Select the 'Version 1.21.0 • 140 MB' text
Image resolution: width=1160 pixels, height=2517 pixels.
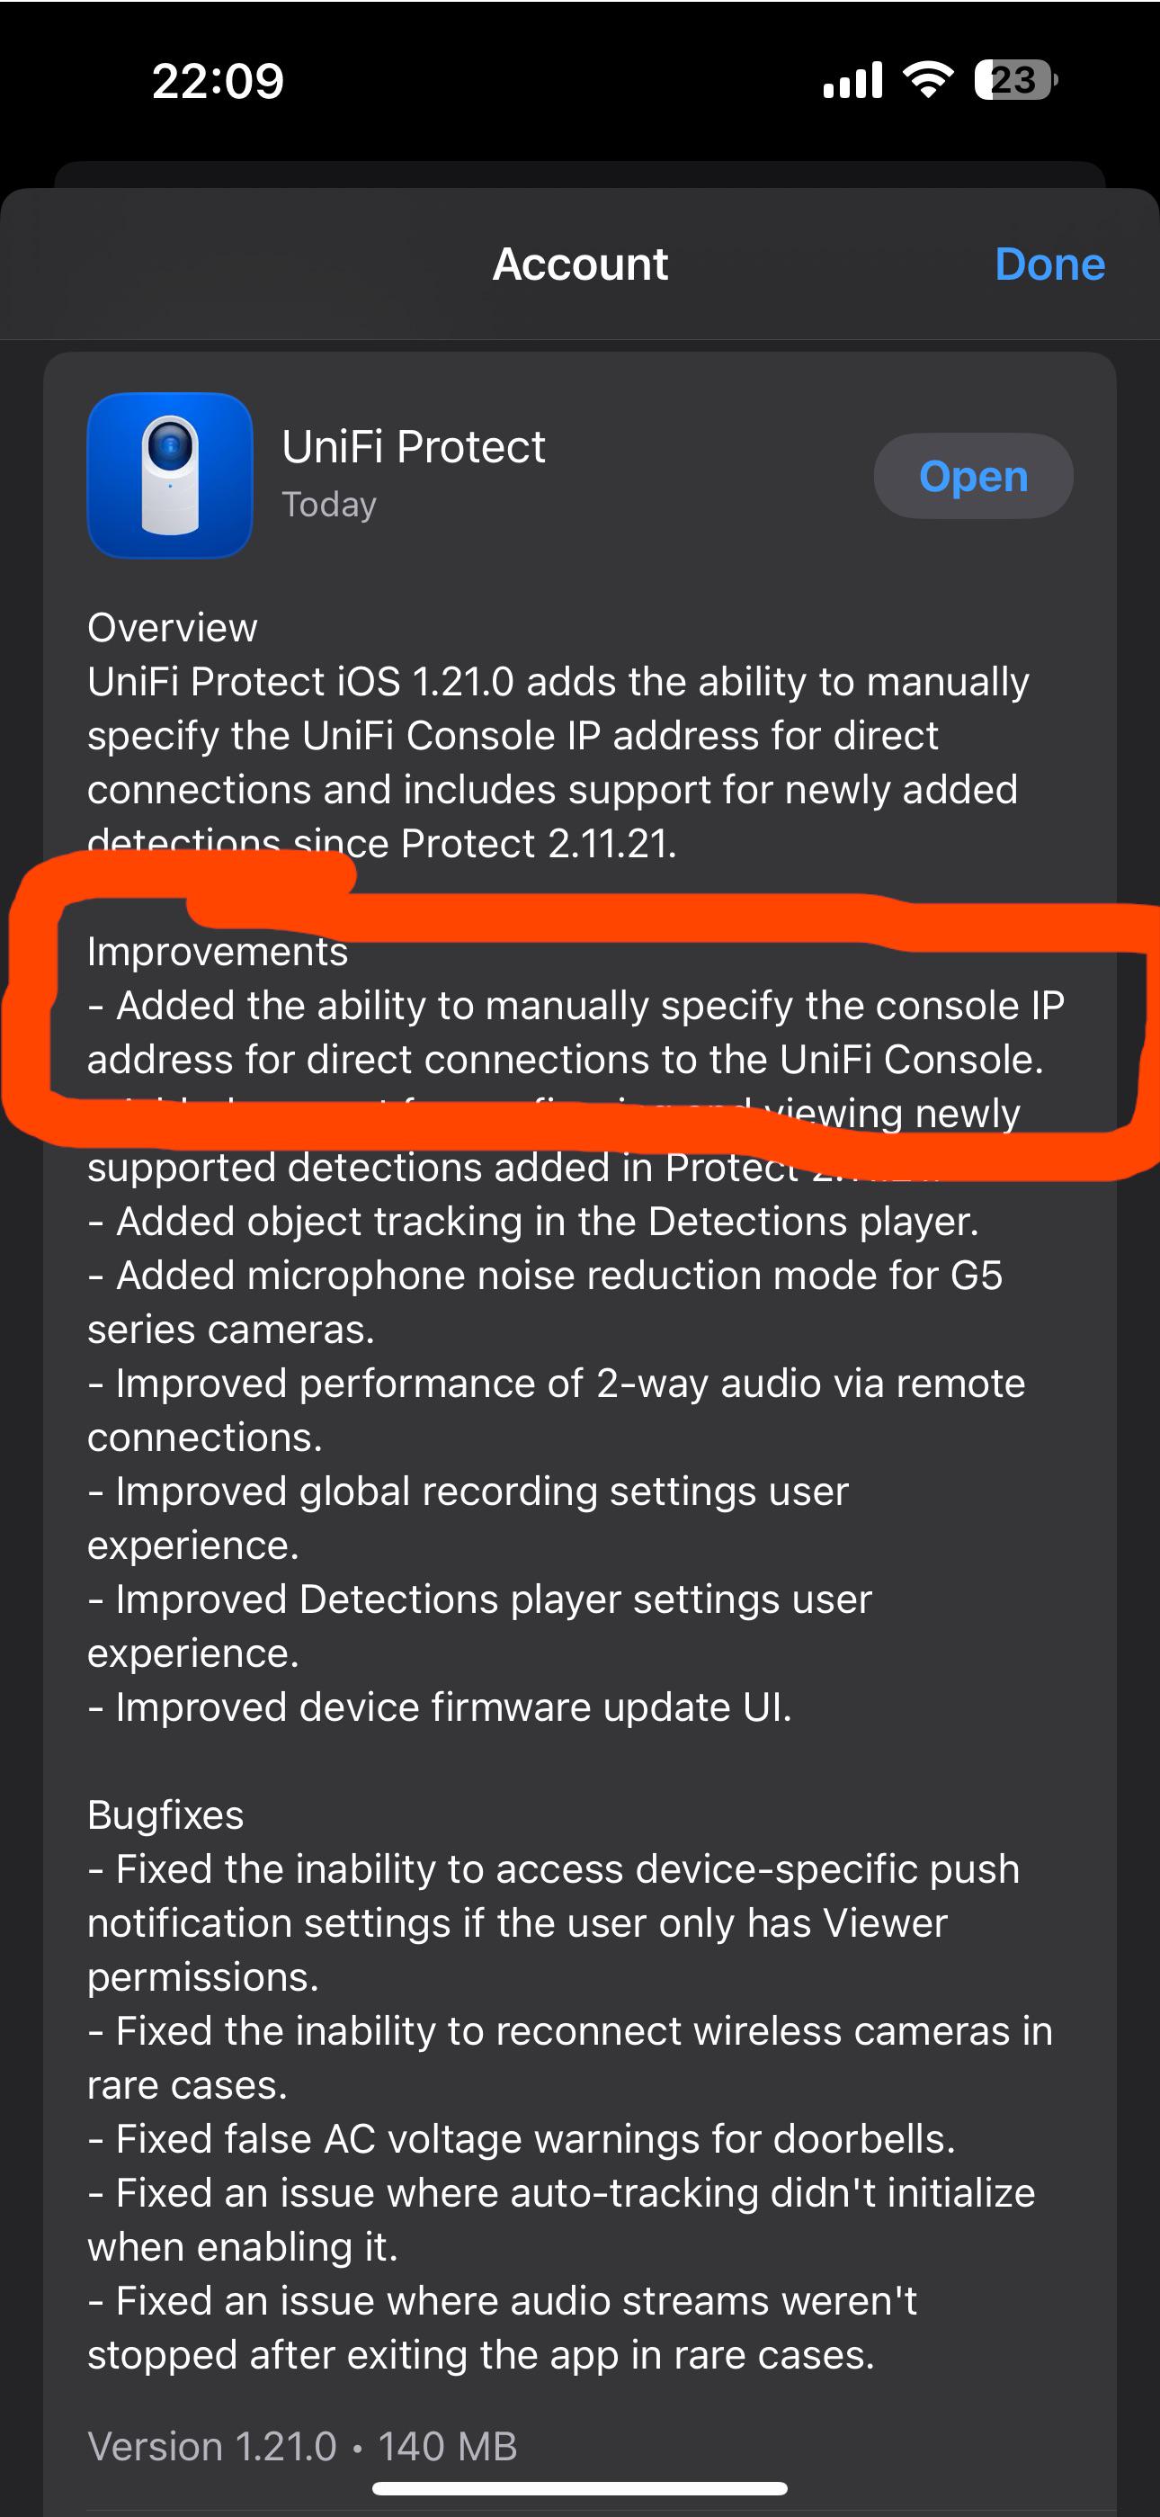pyautogui.click(x=300, y=2448)
